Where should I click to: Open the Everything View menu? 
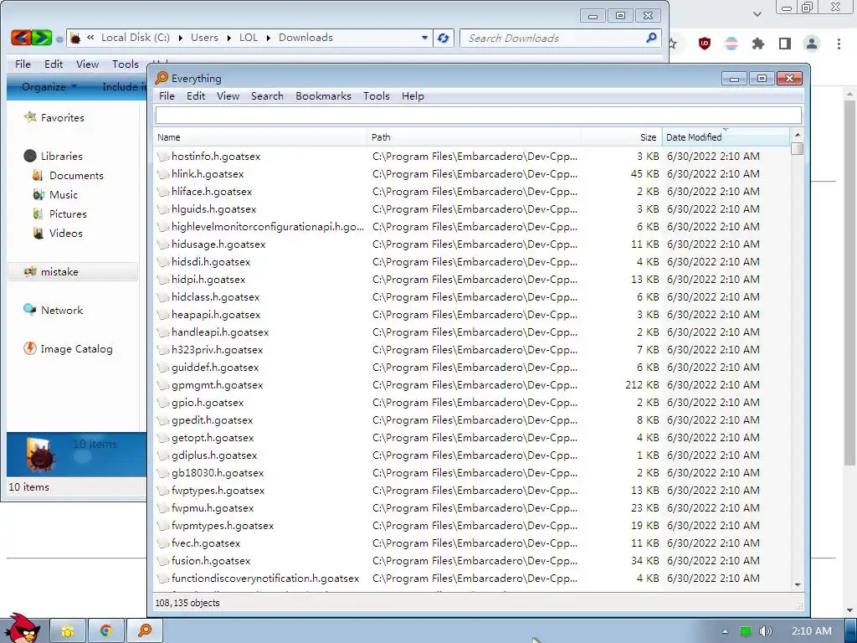coord(228,96)
